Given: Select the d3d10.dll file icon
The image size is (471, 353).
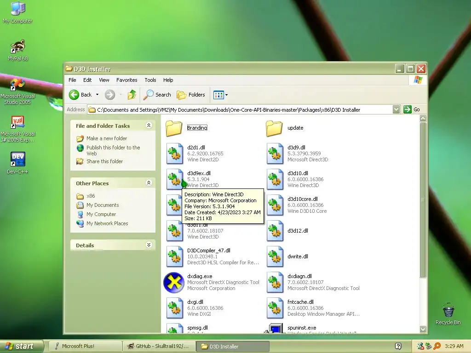Looking at the screenshot, I should click(275, 179).
